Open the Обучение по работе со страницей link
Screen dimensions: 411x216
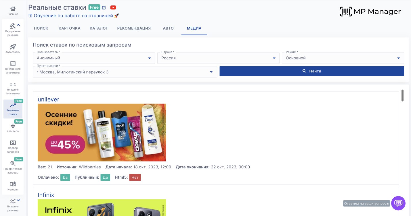[74, 16]
